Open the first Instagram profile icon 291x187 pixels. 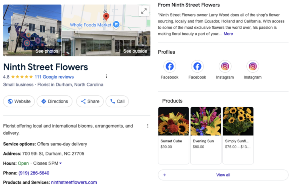(225, 66)
